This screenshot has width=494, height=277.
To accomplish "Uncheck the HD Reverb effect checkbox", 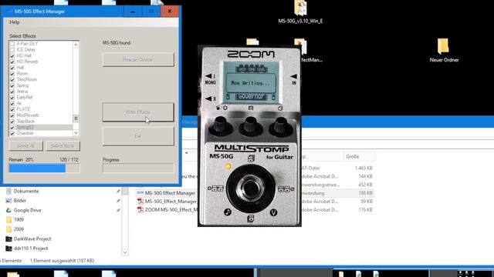I will 12,62.
